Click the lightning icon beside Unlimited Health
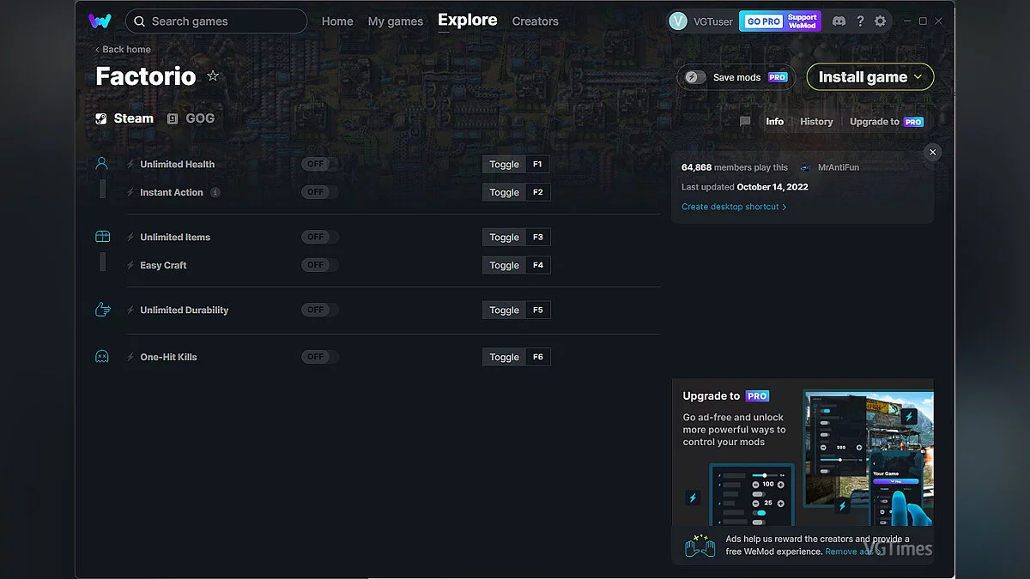Viewport: 1030px width, 579px height. point(130,164)
